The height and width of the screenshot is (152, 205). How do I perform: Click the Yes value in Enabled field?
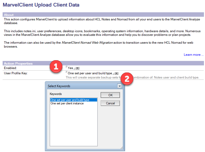click(70, 68)
